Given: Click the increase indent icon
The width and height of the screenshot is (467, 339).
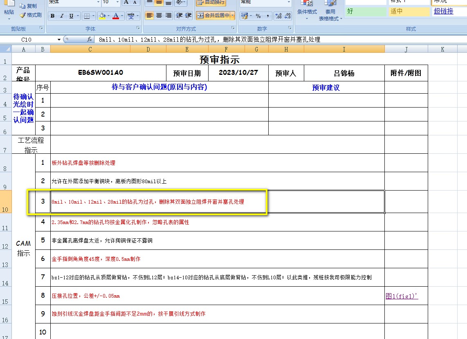Looking at the screenshot, I should 189,16.
